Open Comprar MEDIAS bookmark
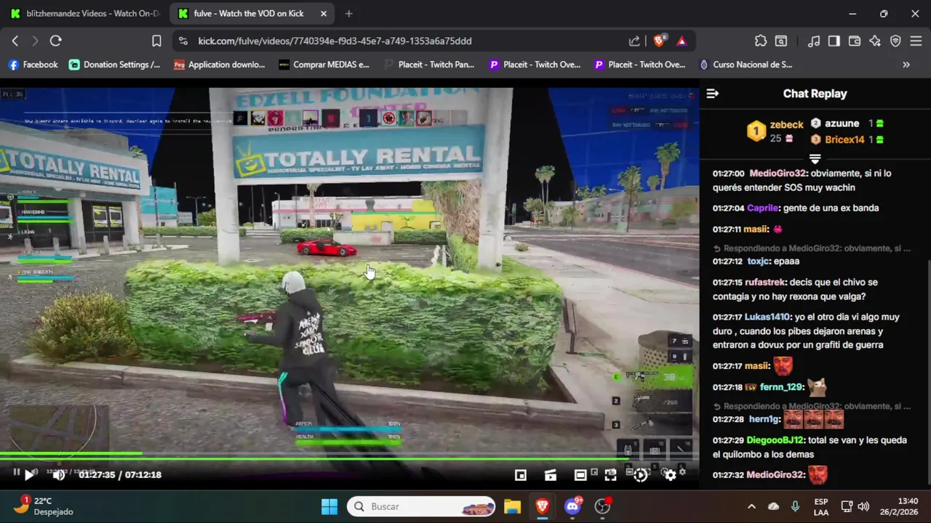Viewport: 931px width, 523px height. [x=324, y=65]
